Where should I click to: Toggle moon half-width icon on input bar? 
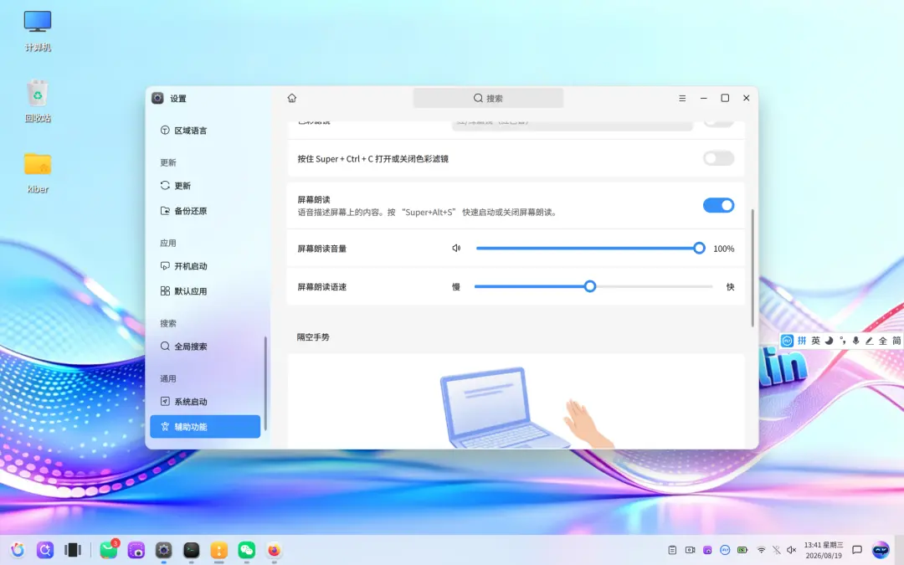[829, 341]
